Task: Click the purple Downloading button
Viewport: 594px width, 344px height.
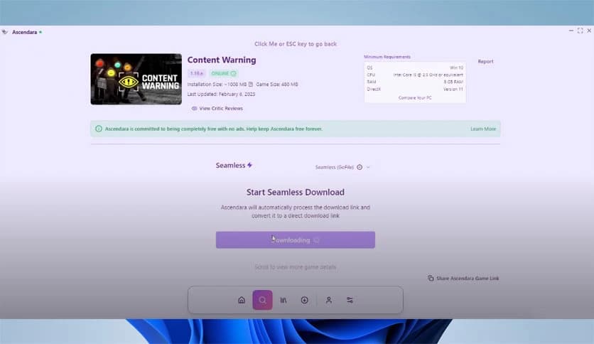Action: [296, 240]
